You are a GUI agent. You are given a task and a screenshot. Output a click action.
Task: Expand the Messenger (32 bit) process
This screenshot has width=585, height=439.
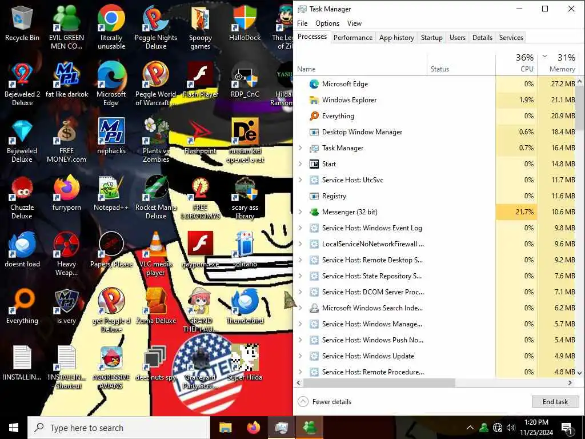coord(300,211)
